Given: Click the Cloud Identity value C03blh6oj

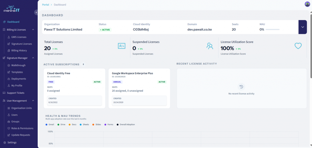Looking at the screenshot, I should (141, 29).
